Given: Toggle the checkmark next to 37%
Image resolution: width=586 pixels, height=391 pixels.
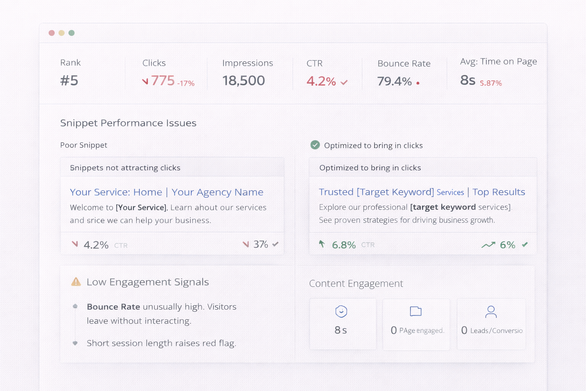Looking at the screenshot, I should (x=275, y=244).
